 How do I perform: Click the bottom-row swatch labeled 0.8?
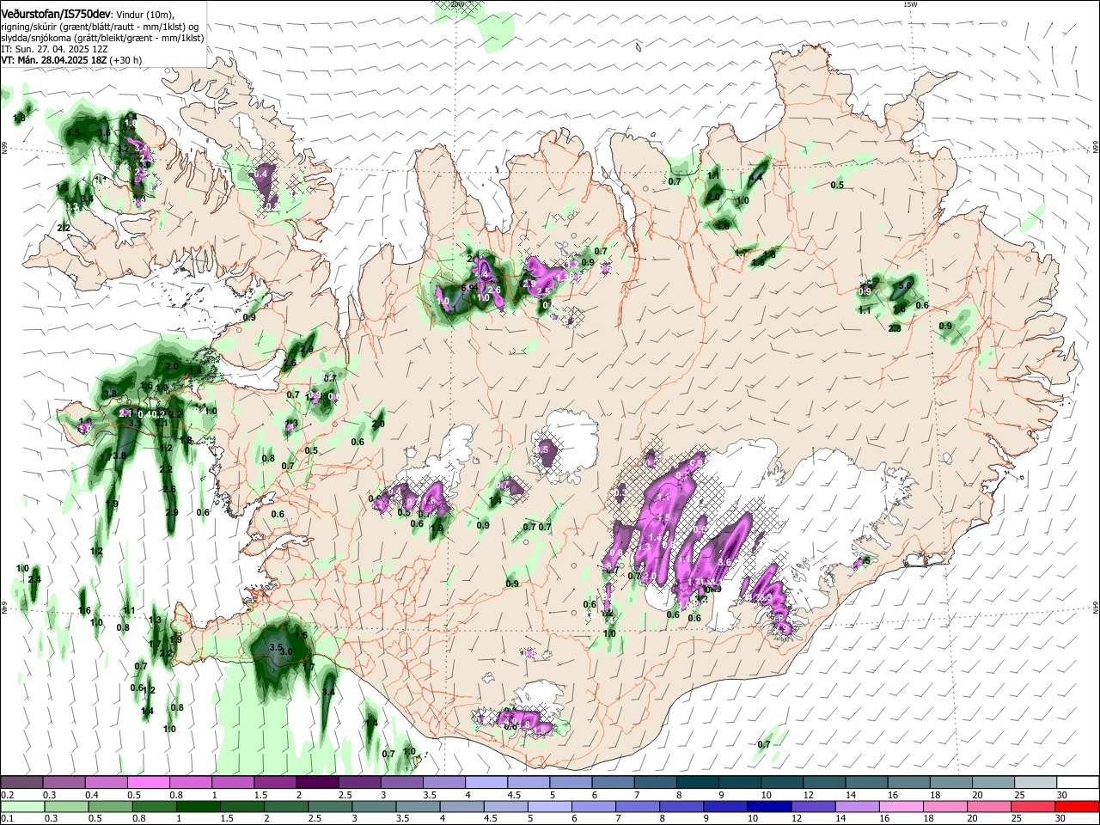154,806
